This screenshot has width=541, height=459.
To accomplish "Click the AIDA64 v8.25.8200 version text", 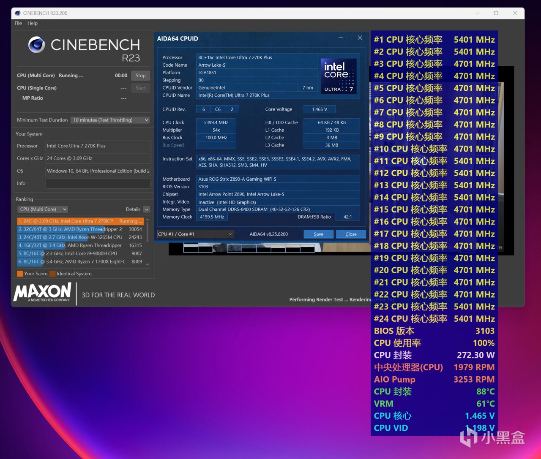I will pos(269,234).
